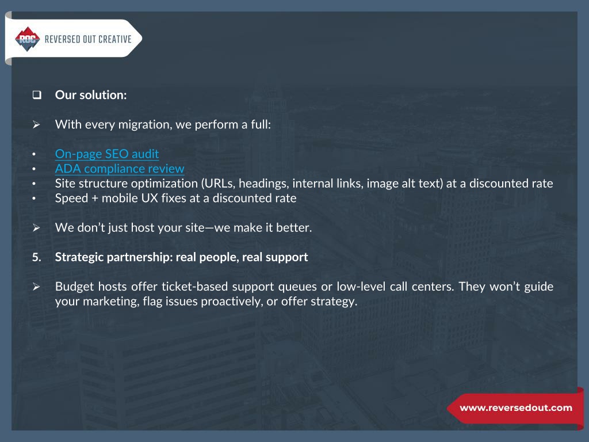The height and width of the screenshot is (442, 589).
Task: Click the Site structure optimization line
Action: tap(304, 184)
